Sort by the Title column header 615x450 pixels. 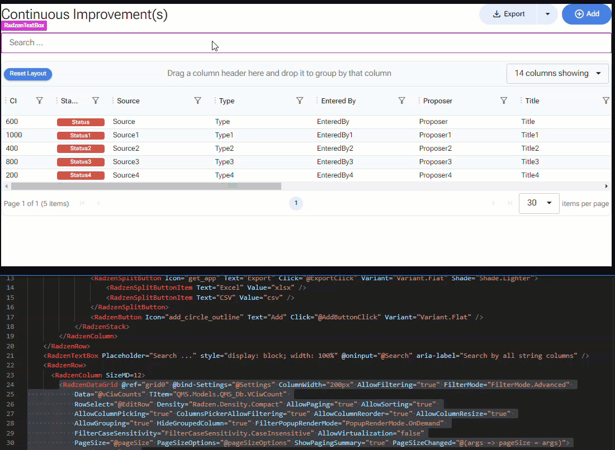coord(532,100)
